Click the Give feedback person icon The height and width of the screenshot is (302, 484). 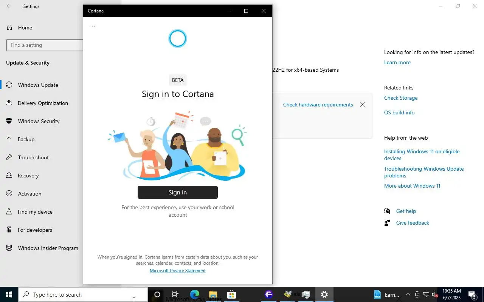[387, 223]
